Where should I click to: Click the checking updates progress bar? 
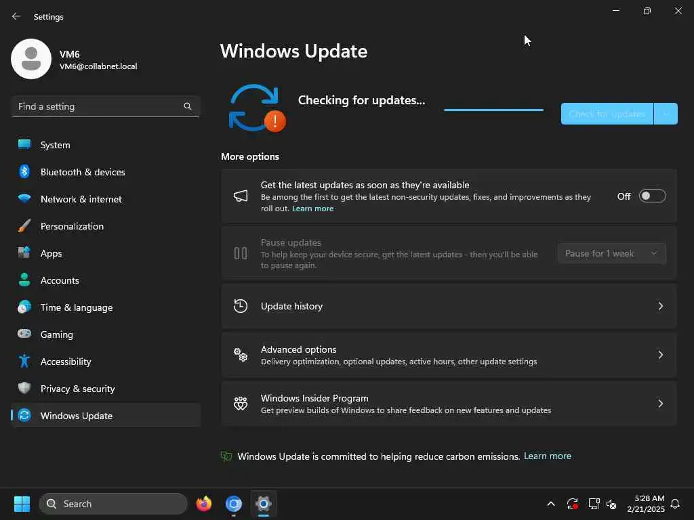point(493,110)
